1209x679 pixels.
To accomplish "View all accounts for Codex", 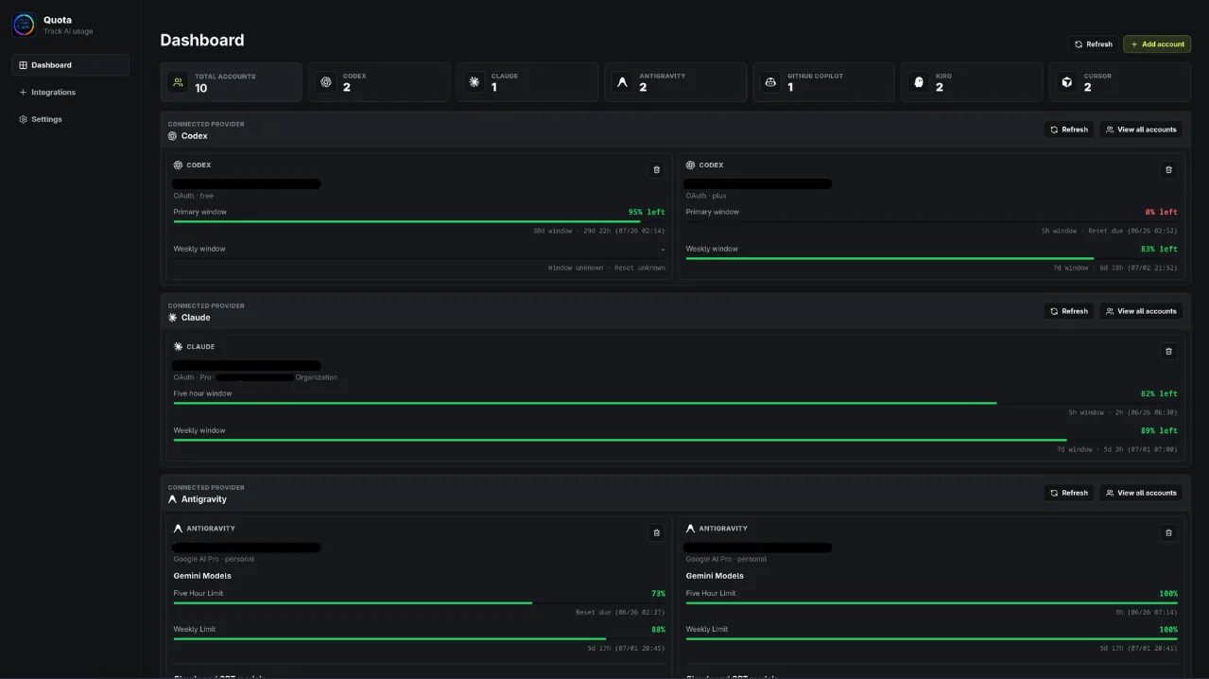I will pyautogui.click(x=1141, y=130).
